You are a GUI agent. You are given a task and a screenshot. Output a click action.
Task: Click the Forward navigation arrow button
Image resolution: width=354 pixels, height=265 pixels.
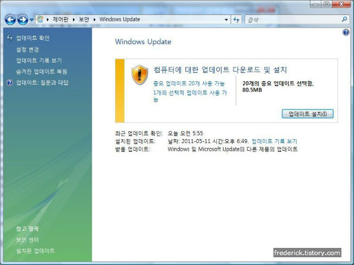click(23, 20)
